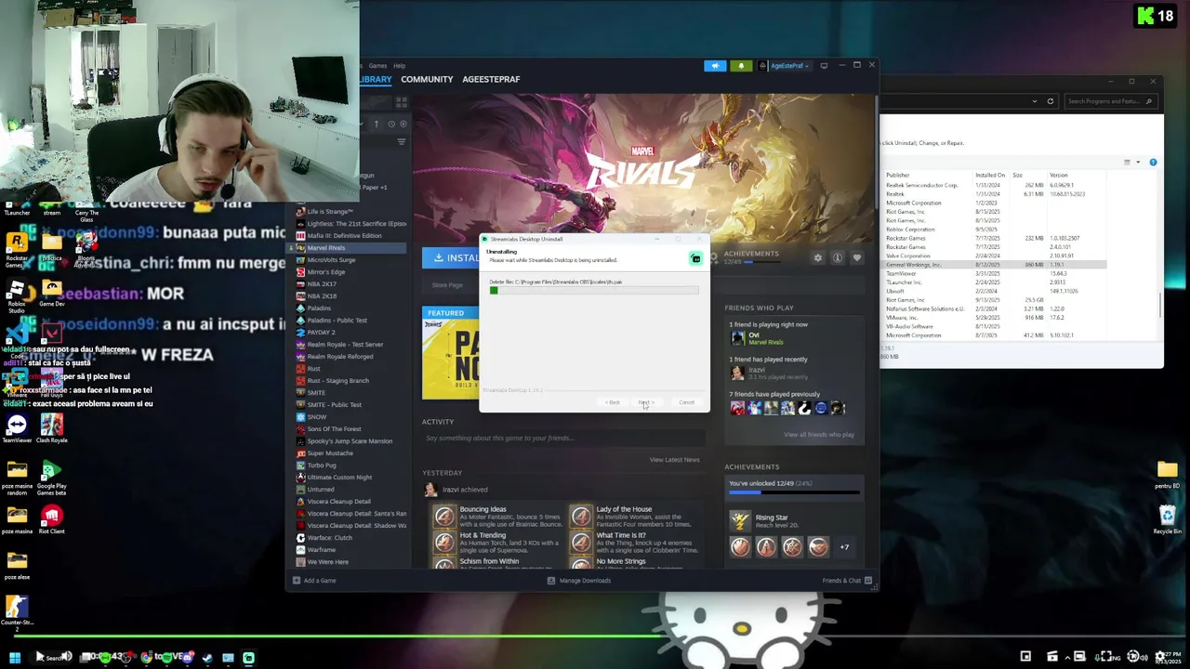1190x669 pixels.
Task: Open Google Play Games beta shortcut
Action: click(x=52, y=477)
